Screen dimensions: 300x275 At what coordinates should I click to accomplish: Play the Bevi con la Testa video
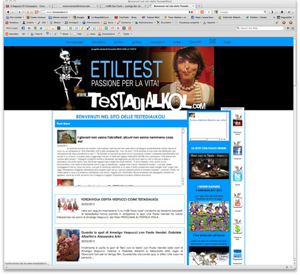[x=209, y=166]
